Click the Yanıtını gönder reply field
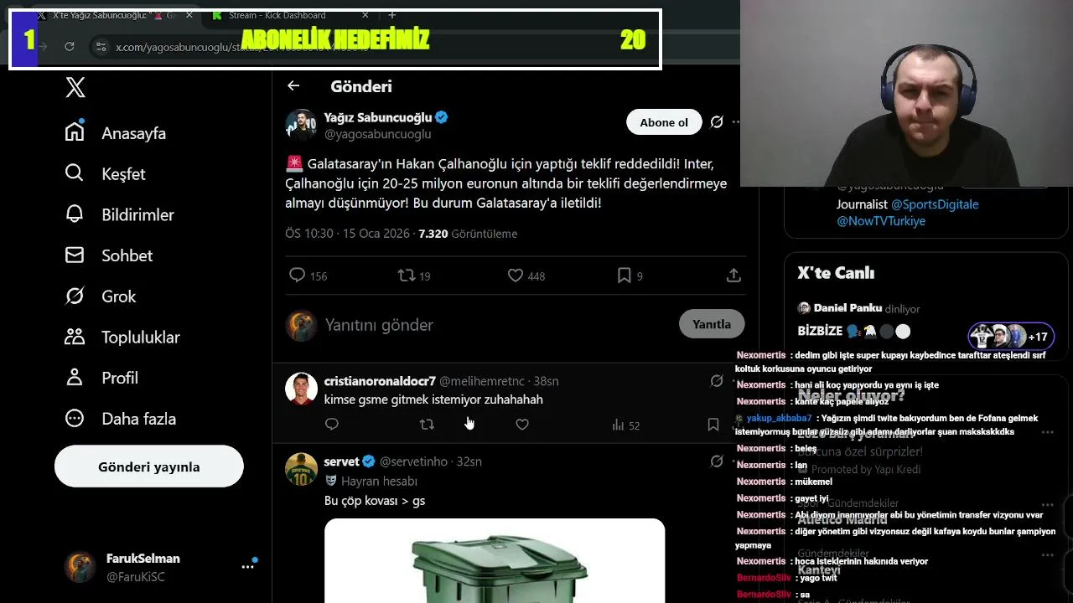Screen dimensions: 1073x603 tap(495, 325)
